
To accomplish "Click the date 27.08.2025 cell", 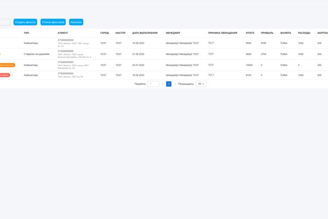I will (138, 54).
